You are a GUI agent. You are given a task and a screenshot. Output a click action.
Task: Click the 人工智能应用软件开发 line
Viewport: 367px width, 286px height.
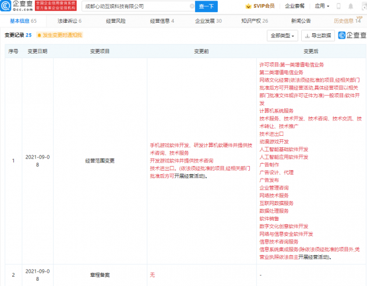point(284,157)
